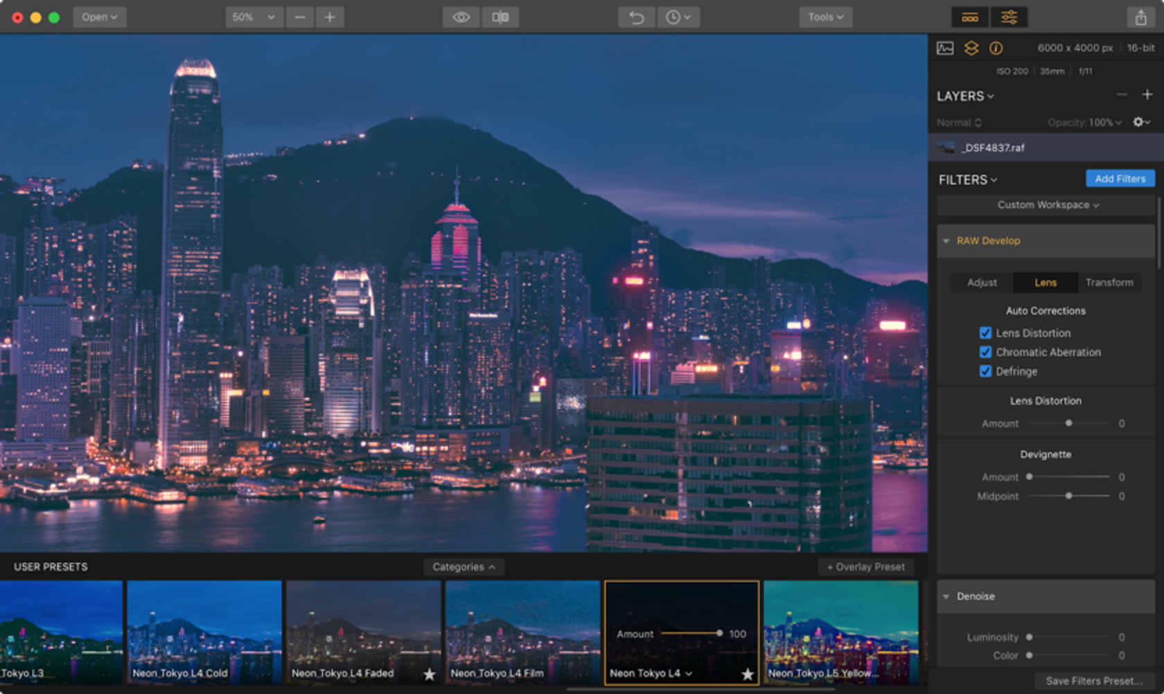The image size is (1164, 694).
Task: Click the eye quick preview icon
Action: (x=461, y=17)
